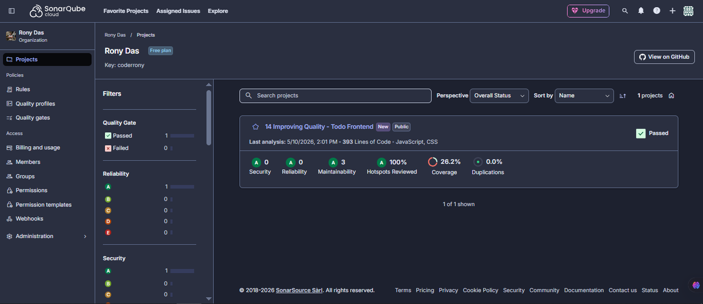The height and width of the screenshot is (304, 703).
Task: Click the Security rating A badge in project card
Action: pyautogui.click(x=256, y=162)
